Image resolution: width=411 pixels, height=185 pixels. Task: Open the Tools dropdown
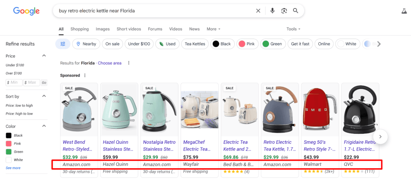293,29
